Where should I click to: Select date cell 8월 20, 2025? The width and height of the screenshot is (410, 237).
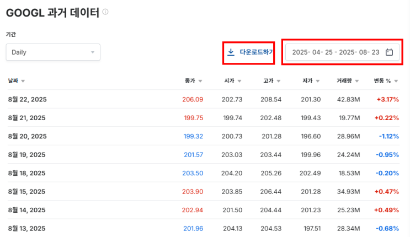click(x=27, y=136)
